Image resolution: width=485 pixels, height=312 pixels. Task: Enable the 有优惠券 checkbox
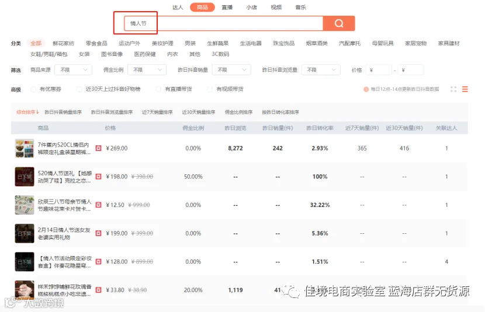coord(33,89)
